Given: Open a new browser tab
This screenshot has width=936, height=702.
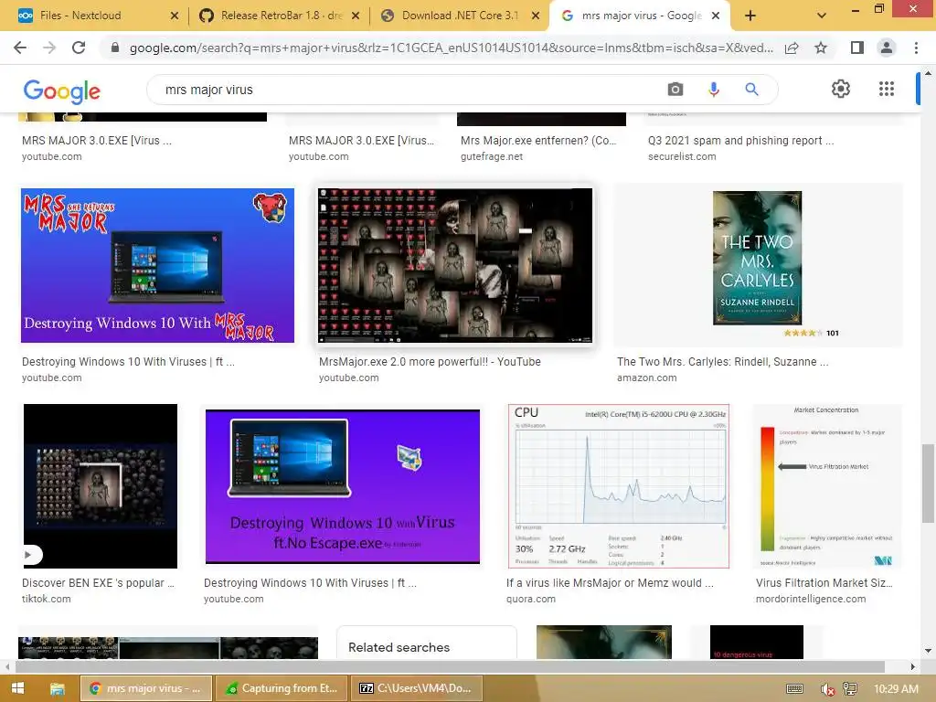Looking at the screenshot, I should [x=750, y=16].
